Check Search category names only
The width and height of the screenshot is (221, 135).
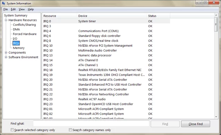point(70,130)
